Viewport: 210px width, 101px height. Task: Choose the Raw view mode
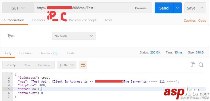(x=27, y=65)
